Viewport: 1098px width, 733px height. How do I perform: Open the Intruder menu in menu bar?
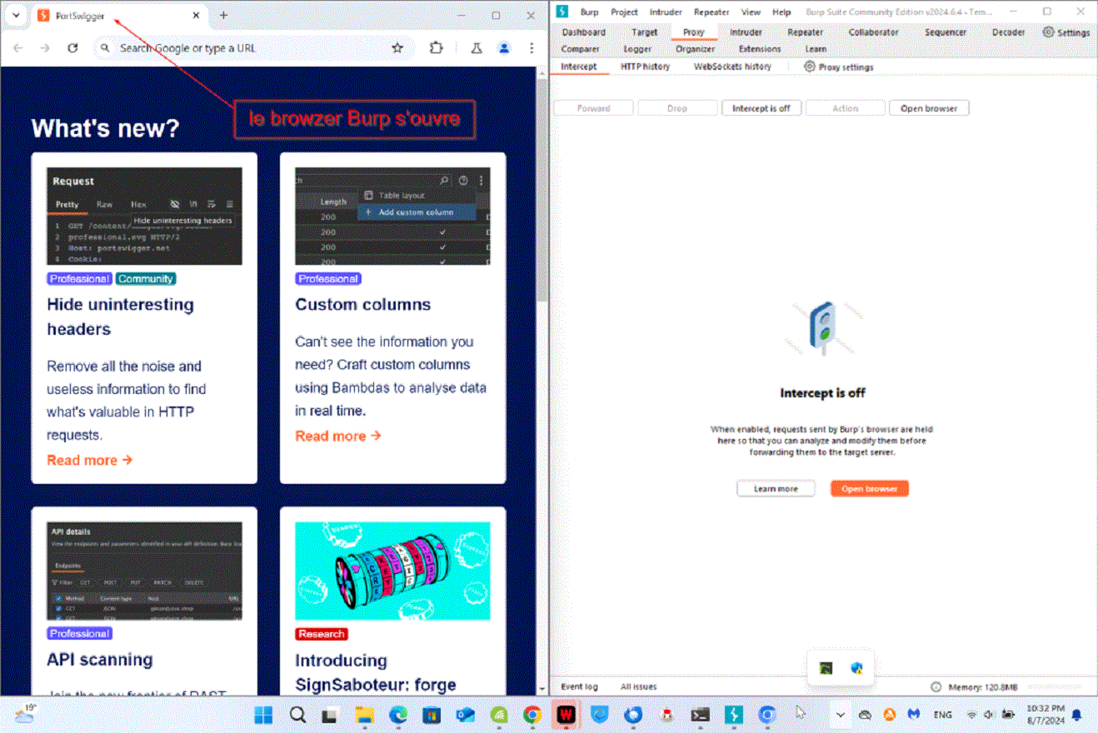666,12
